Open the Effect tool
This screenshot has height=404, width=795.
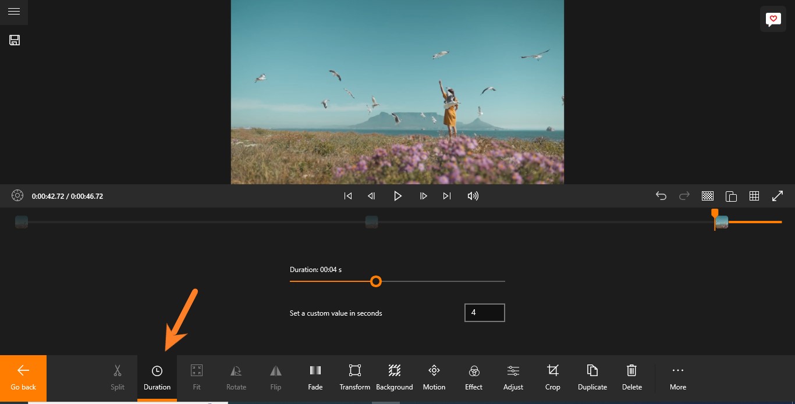point(474,378)
